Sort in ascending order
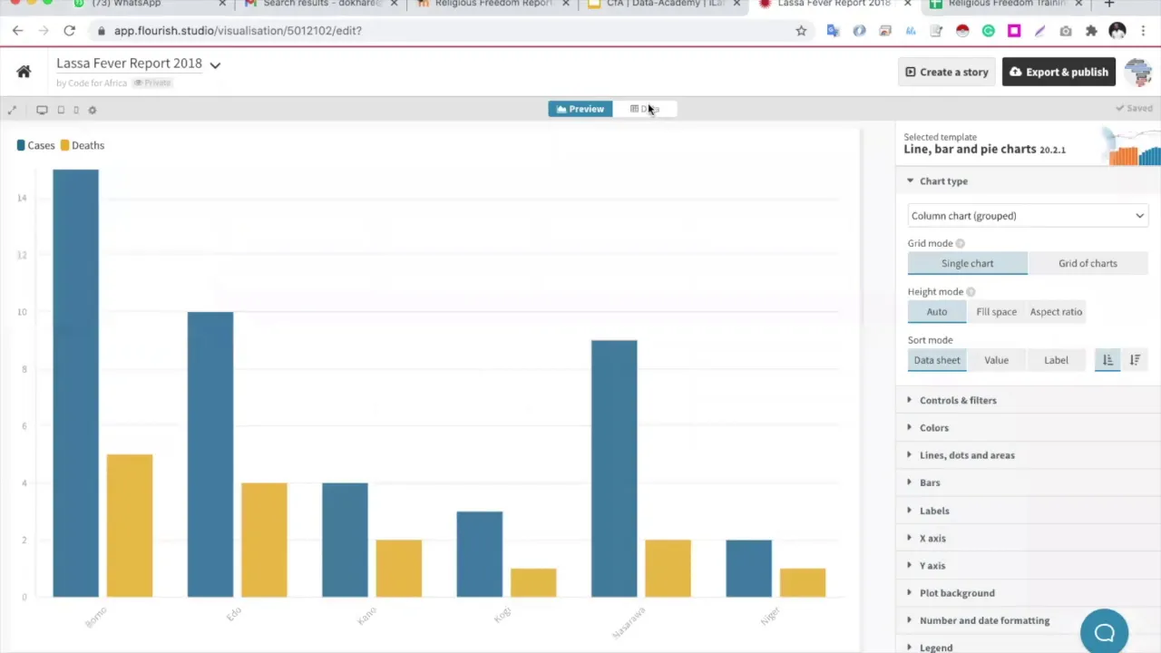The width and height of the screenshot is (1161, 653). click(1107, 360)
